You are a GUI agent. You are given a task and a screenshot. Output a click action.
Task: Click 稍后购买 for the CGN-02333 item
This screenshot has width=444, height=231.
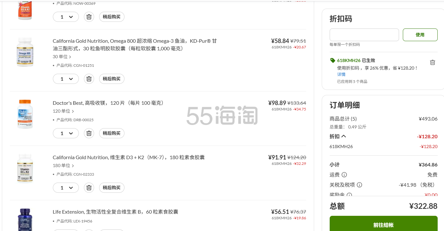tap(112, 188)
